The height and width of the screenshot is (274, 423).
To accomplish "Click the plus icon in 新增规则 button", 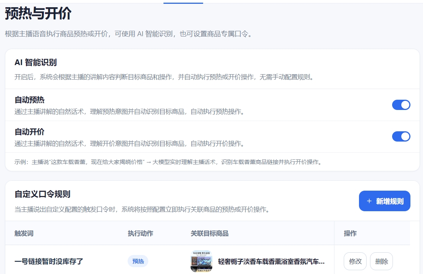I will tap(369, 201).
